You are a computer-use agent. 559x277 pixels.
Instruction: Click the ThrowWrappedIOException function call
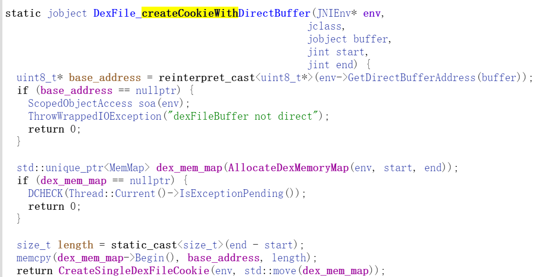tap(95, 116)
